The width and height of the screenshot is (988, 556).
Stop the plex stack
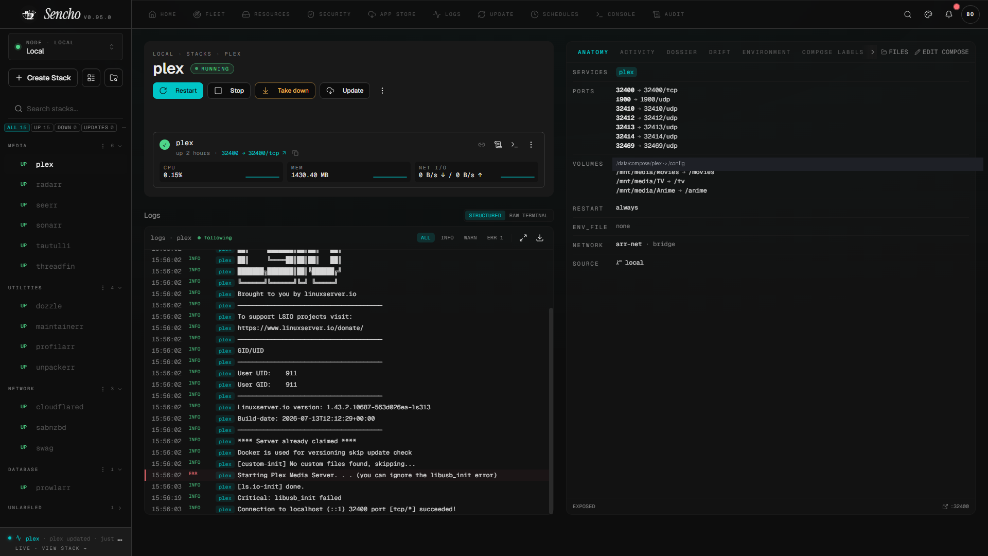click(229, 91)
